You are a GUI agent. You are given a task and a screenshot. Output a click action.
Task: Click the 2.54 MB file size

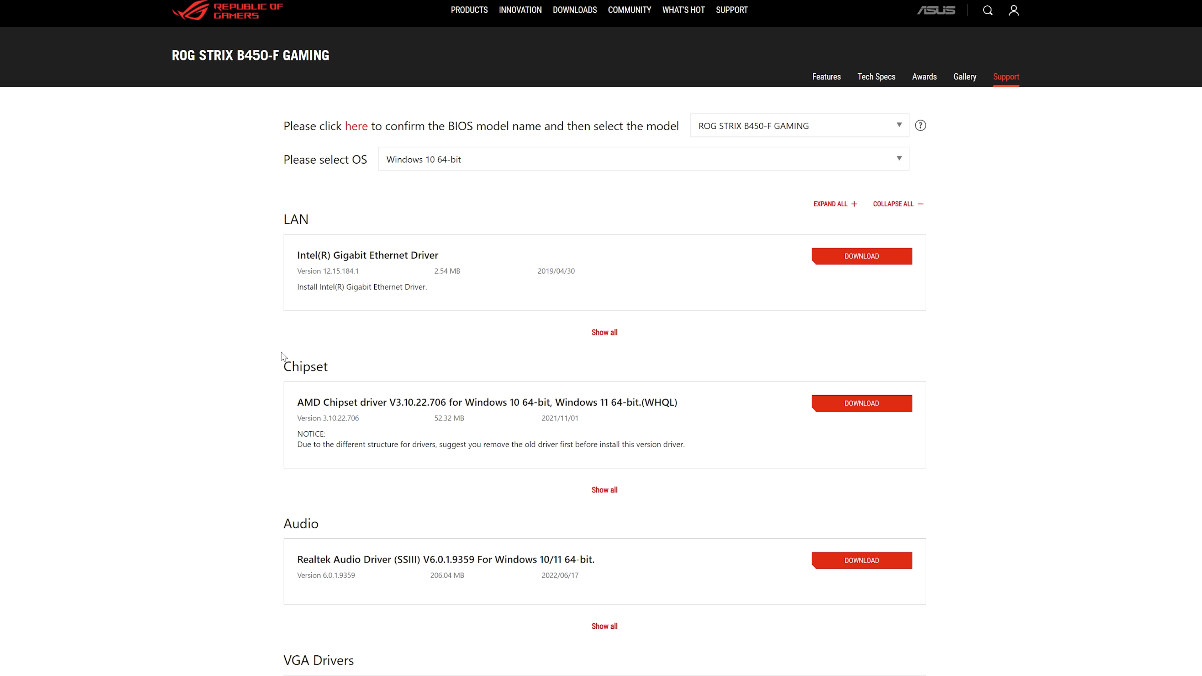(447, 271)
